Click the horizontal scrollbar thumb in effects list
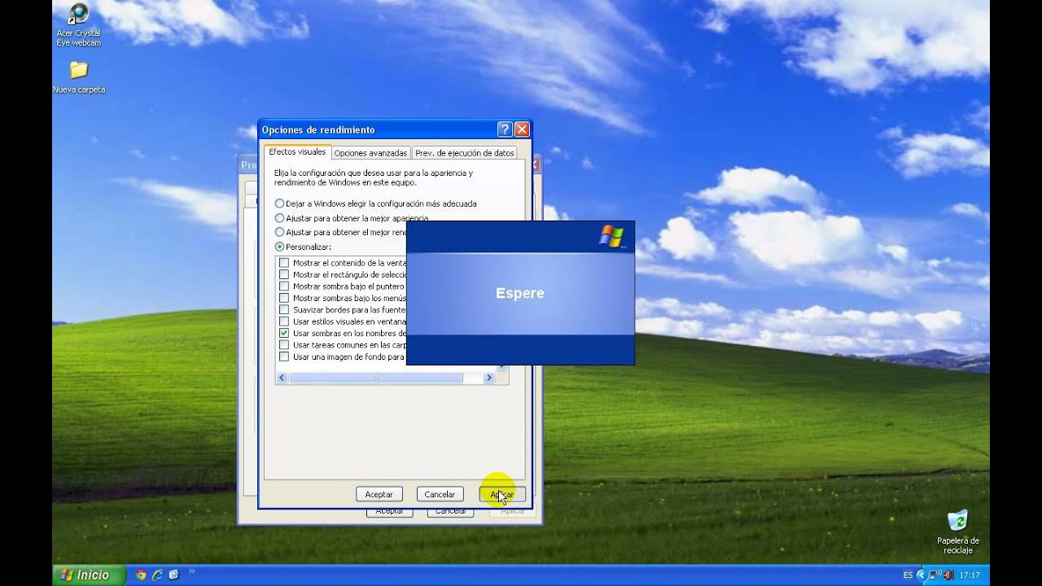Image resolution: width=1042 pixels, height=586 pixels. pyautogui.click(x=376, y=378)
